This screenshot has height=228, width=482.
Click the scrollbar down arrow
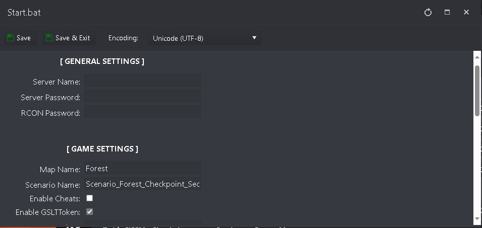477,218
